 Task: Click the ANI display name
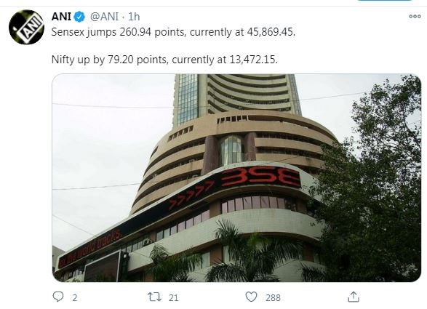point(61,17)
